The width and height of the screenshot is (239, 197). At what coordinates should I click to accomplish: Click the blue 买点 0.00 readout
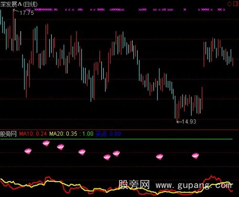pos(108,134)
